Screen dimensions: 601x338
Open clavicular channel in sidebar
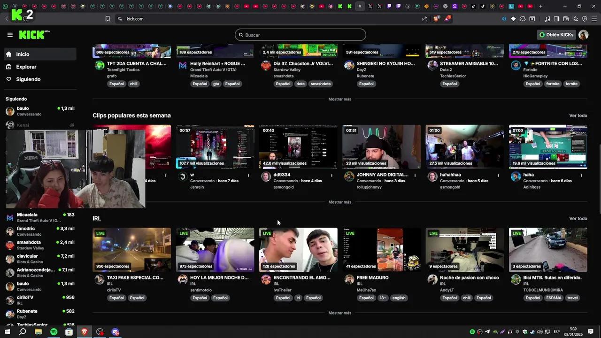[x=40, y=259]
